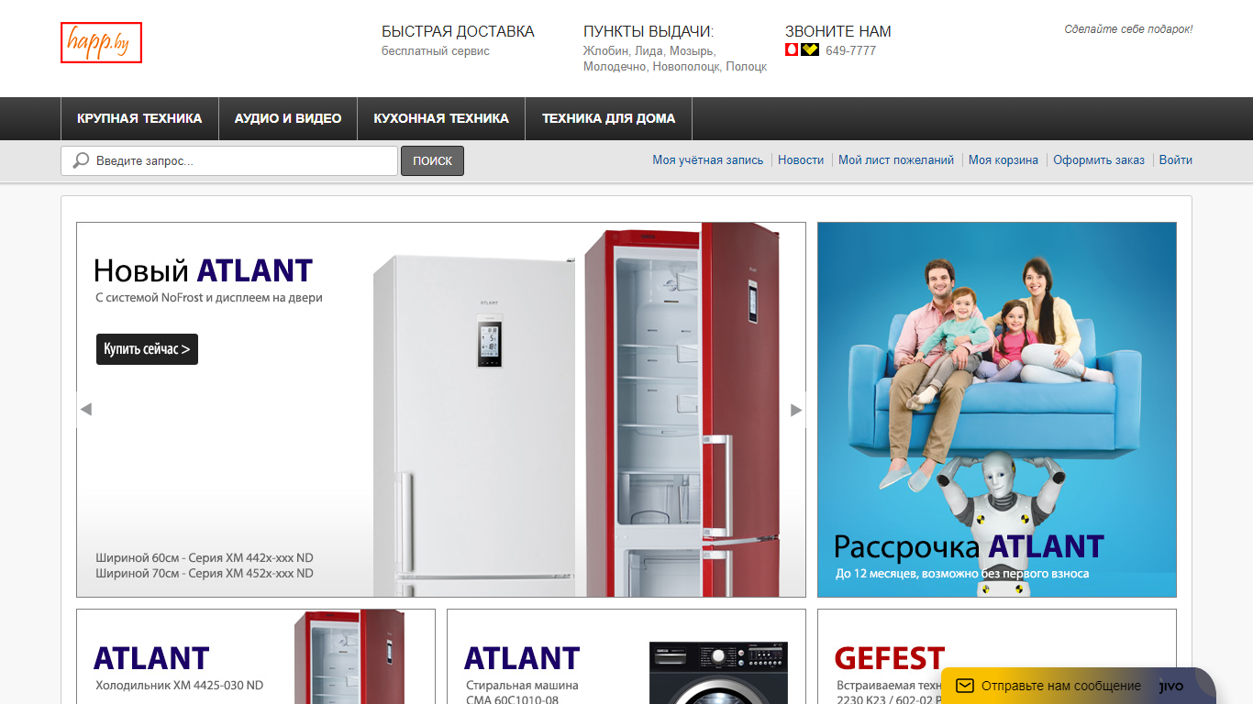Open the ATLANT washing machine product tile

pos(626,656)
